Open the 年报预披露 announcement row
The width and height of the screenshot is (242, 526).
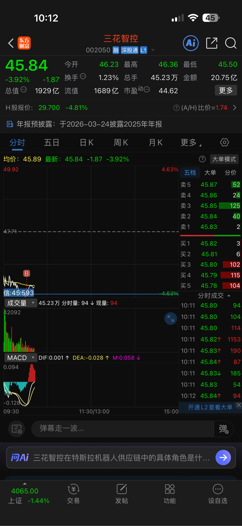point(121,124)
